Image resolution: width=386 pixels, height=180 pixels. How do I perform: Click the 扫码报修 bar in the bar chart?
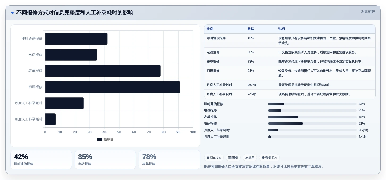(x=112, y=87)
